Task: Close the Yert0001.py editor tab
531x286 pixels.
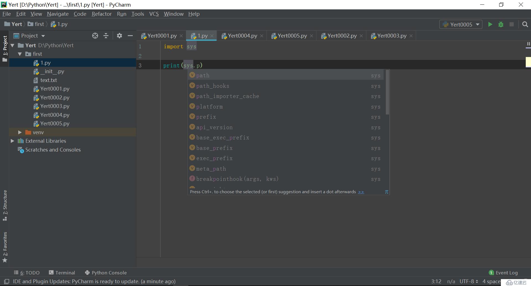Action: (x=181, y=36)
